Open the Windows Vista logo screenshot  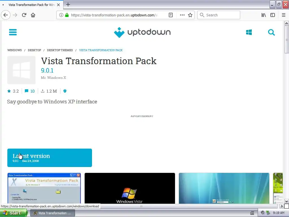click(130, 188)
